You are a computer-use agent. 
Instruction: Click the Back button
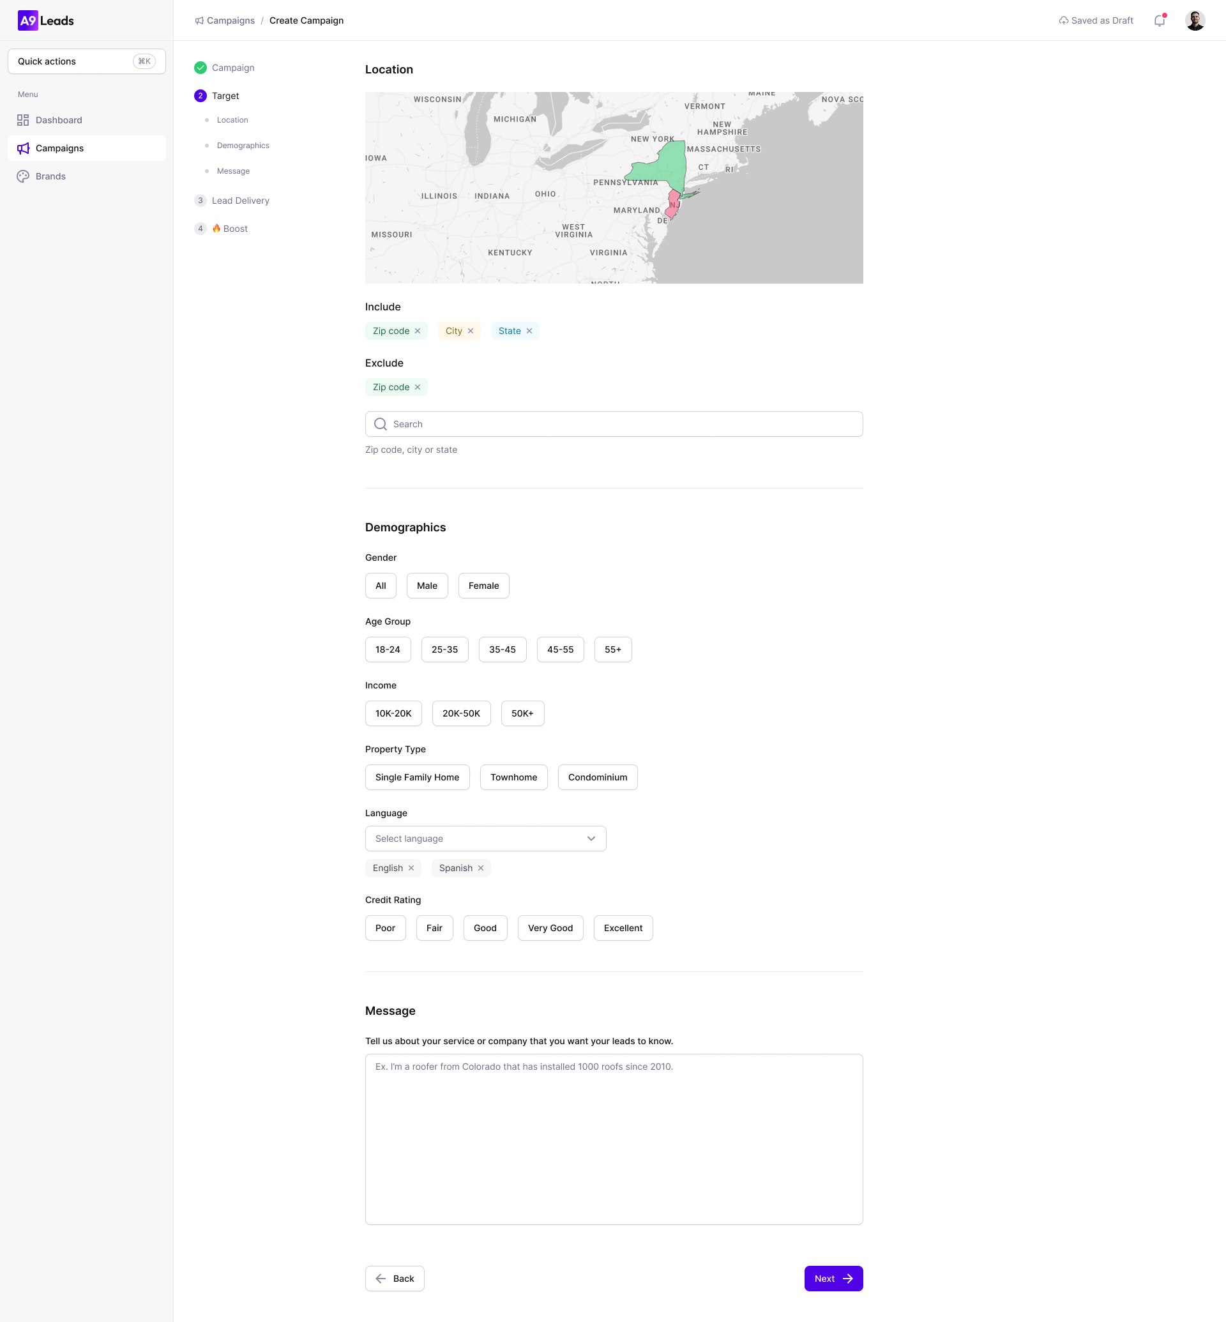(x=394, y=1278)
